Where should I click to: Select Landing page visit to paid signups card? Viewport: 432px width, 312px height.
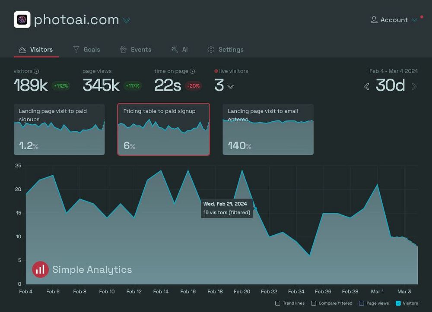tap(59, 129)
